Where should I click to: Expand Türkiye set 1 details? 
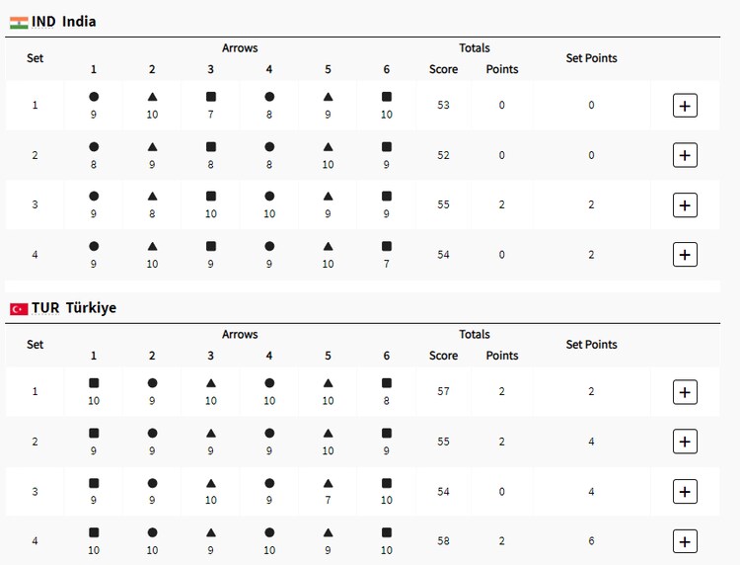point(685,392)
